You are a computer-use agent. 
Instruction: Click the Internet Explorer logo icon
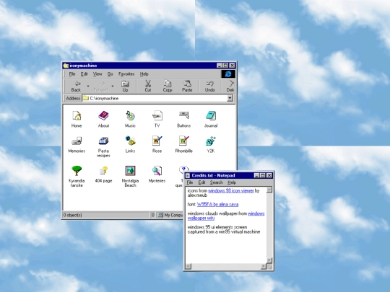(228, 74)
